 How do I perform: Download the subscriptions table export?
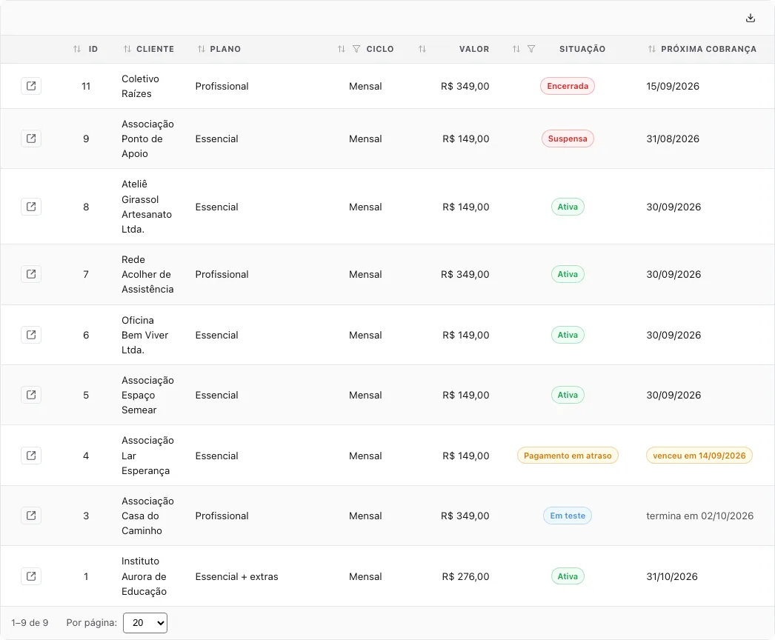751,18
